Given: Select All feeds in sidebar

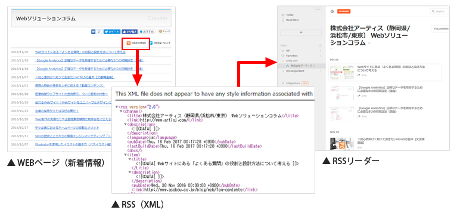Looking at the screenshot, I should coord(288,51).
